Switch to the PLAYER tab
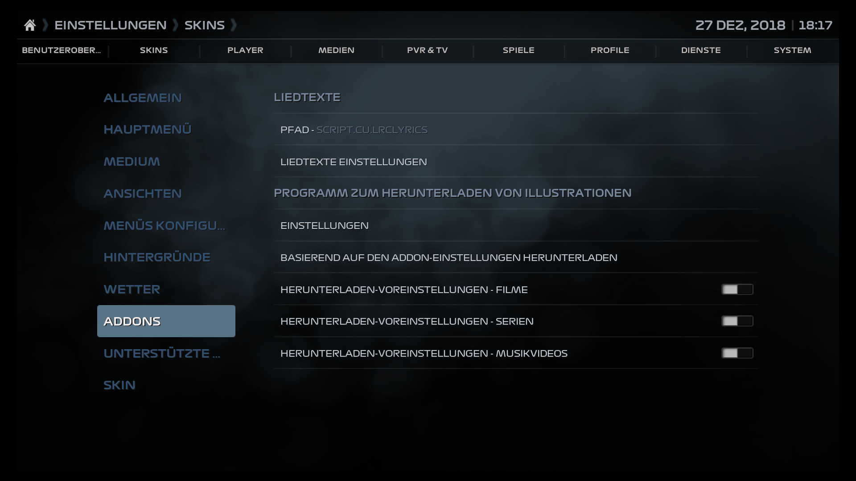This screenshot has width=856, height=481. pos(246,50)
